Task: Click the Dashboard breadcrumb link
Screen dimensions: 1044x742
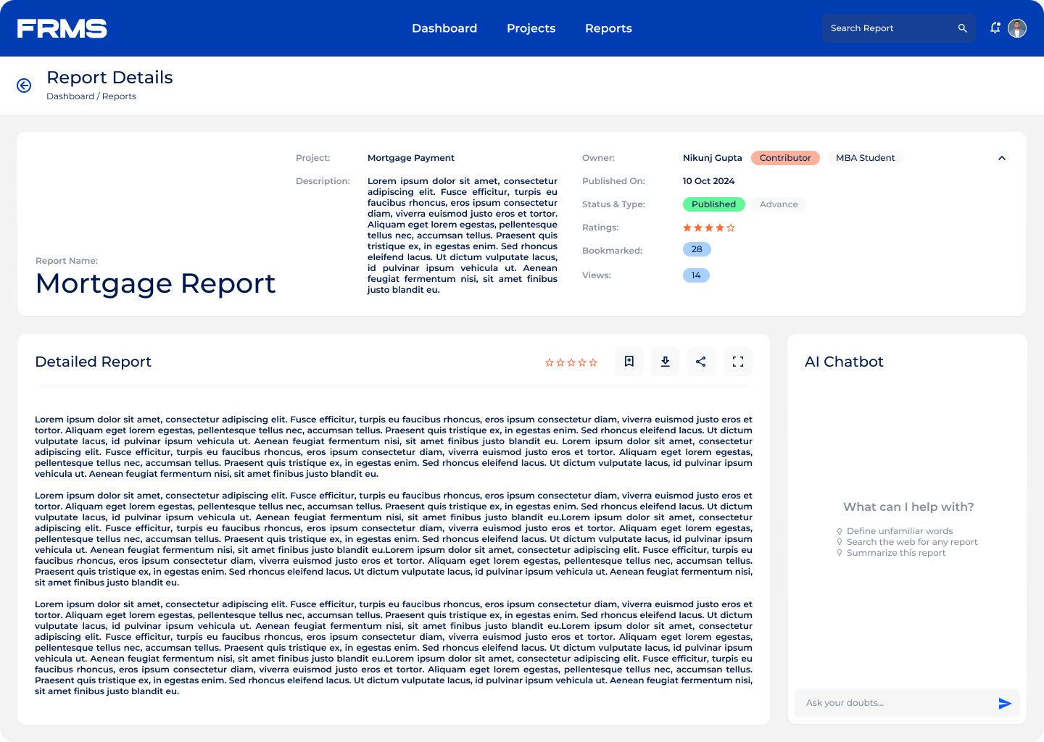Action: [x=70, y=96]
